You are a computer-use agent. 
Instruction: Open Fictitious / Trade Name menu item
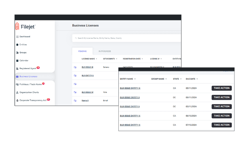30,84
